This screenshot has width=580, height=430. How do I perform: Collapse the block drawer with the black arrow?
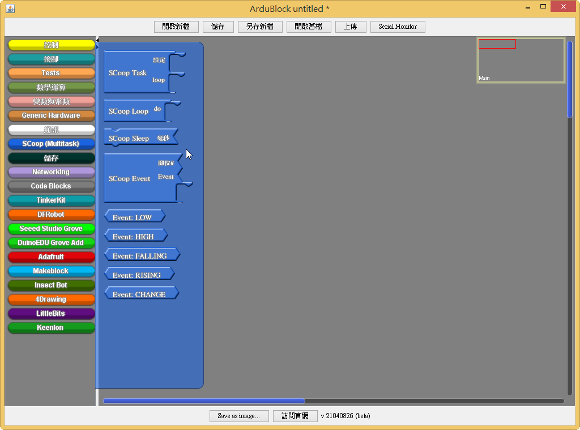pyautogui.click(x=97, y=40)
